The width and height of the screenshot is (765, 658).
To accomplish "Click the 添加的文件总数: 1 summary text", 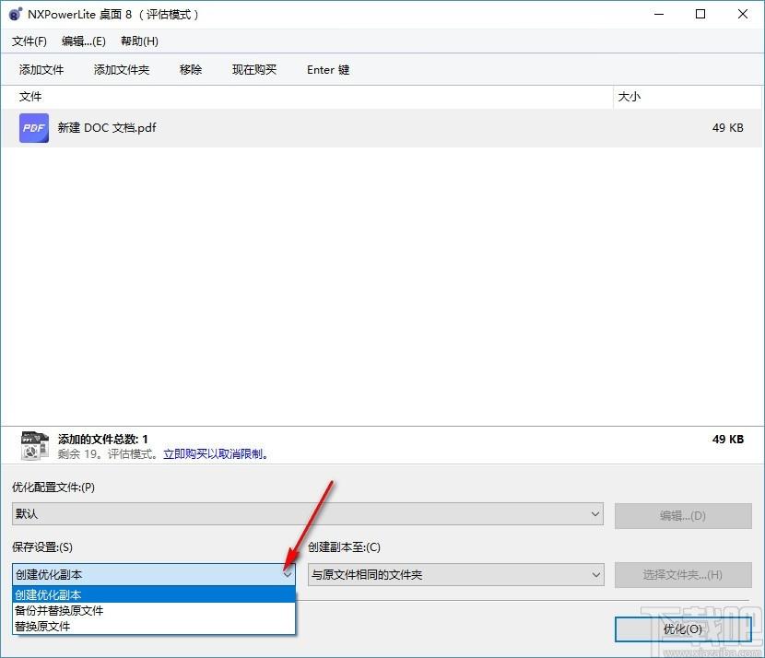I will tap(103, 439).
